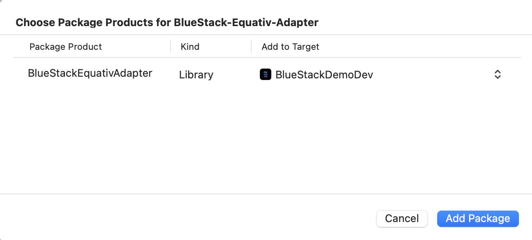Click divider between Kind and Add to Target
The image size is (532, 240).
click(251, 47)
